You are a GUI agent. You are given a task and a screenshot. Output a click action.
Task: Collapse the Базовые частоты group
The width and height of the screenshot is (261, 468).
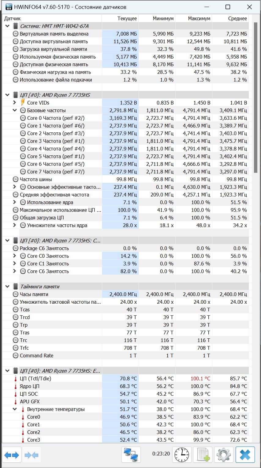coord(15,110)
